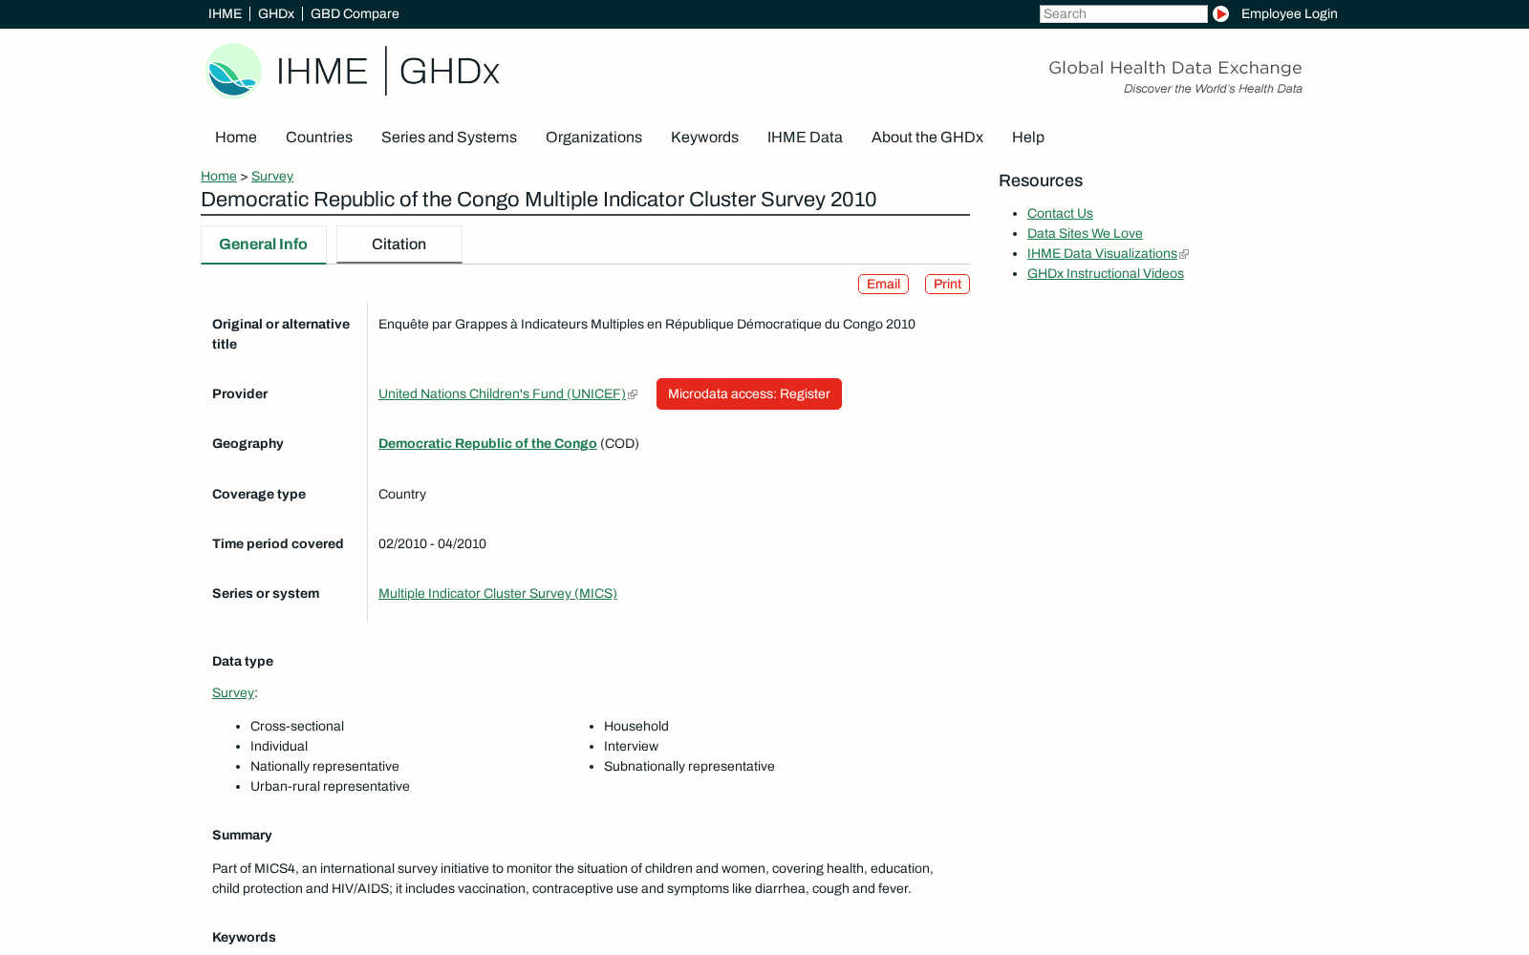The width and height of the screenshot is (1529, 955).
Task: Open the IHME Data menu
Action: click(x=805, y=138)
